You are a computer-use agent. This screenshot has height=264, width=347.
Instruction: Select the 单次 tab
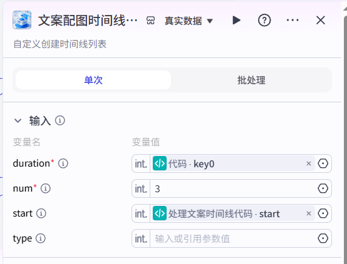point(93,80)
